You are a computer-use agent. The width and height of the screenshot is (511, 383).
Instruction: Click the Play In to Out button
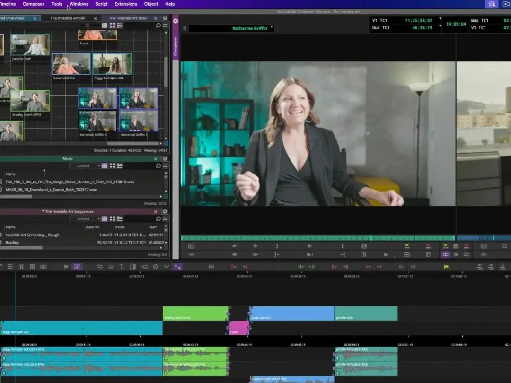click(309, 255)
